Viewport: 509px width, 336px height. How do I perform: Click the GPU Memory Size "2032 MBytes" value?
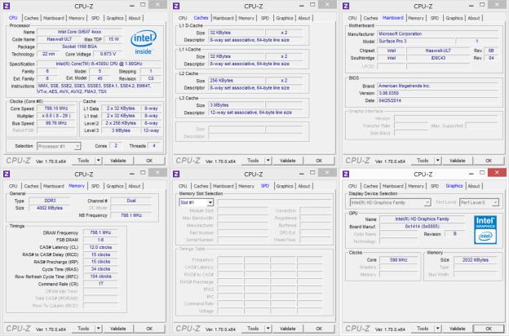(476, 260)
